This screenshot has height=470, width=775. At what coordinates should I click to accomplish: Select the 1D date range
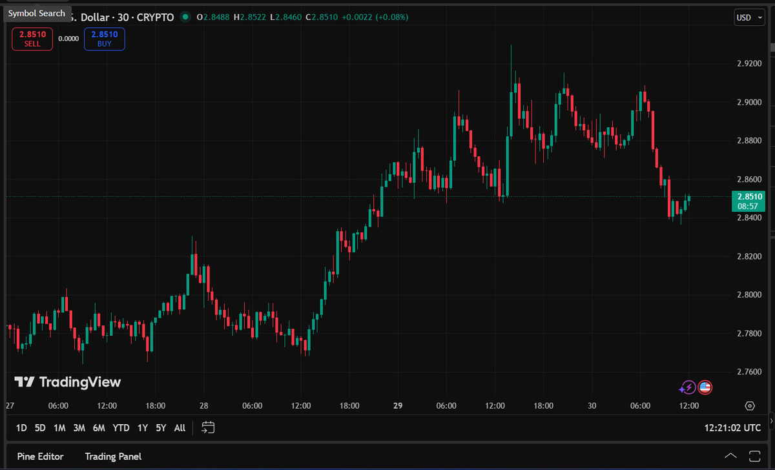[x=21, y=427]
